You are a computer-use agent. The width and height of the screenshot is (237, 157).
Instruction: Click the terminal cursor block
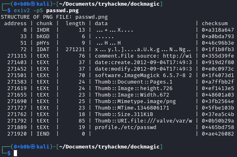pos(15,153)
